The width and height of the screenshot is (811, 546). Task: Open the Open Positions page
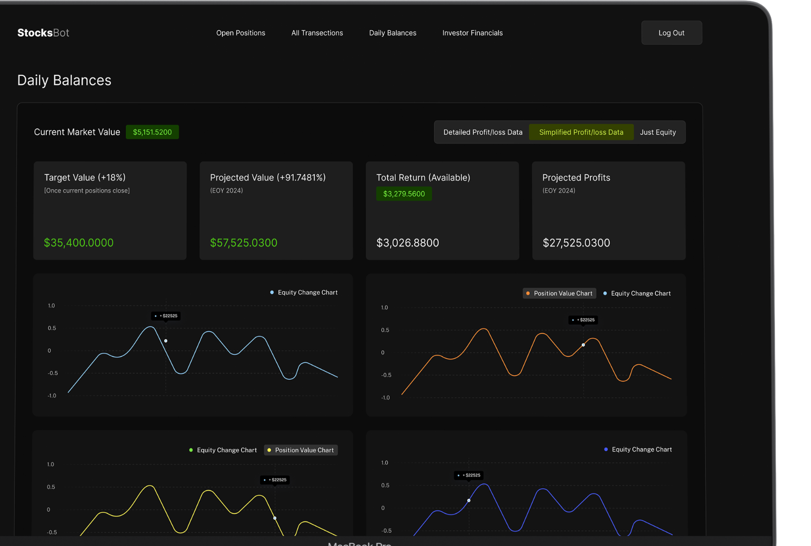tap(241, 33)
